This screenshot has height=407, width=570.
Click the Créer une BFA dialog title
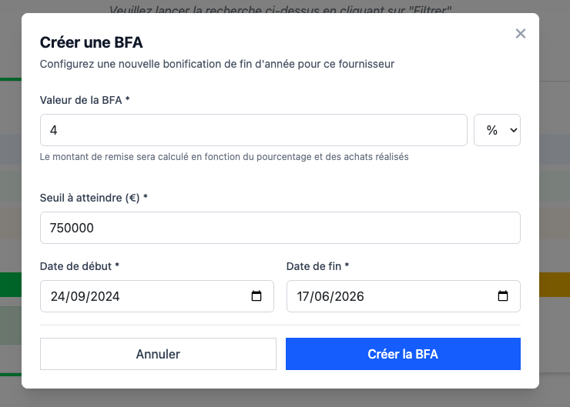[x=91, y=42]
